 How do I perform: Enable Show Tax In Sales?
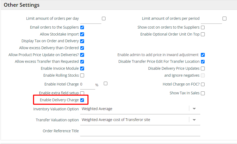[203, 93]
